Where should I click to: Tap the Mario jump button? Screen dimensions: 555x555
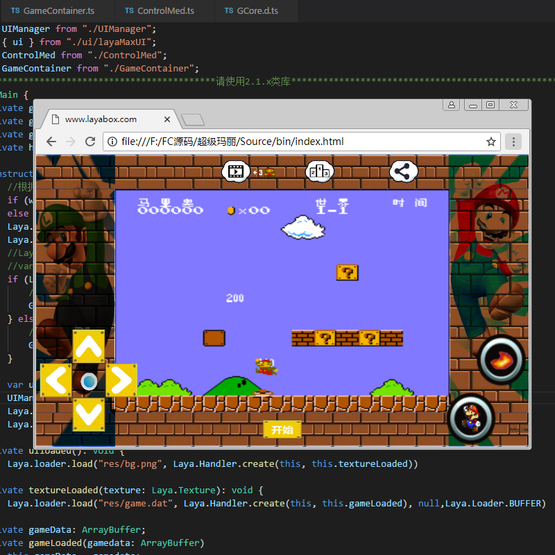(472, 418)
